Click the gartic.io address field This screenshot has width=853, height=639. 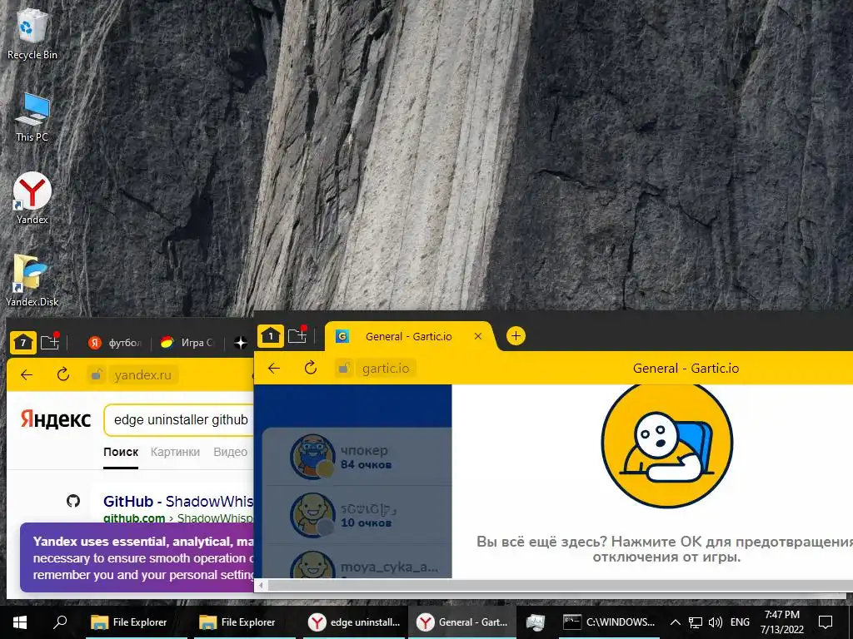pyautogui.click(x=386, y=369)
